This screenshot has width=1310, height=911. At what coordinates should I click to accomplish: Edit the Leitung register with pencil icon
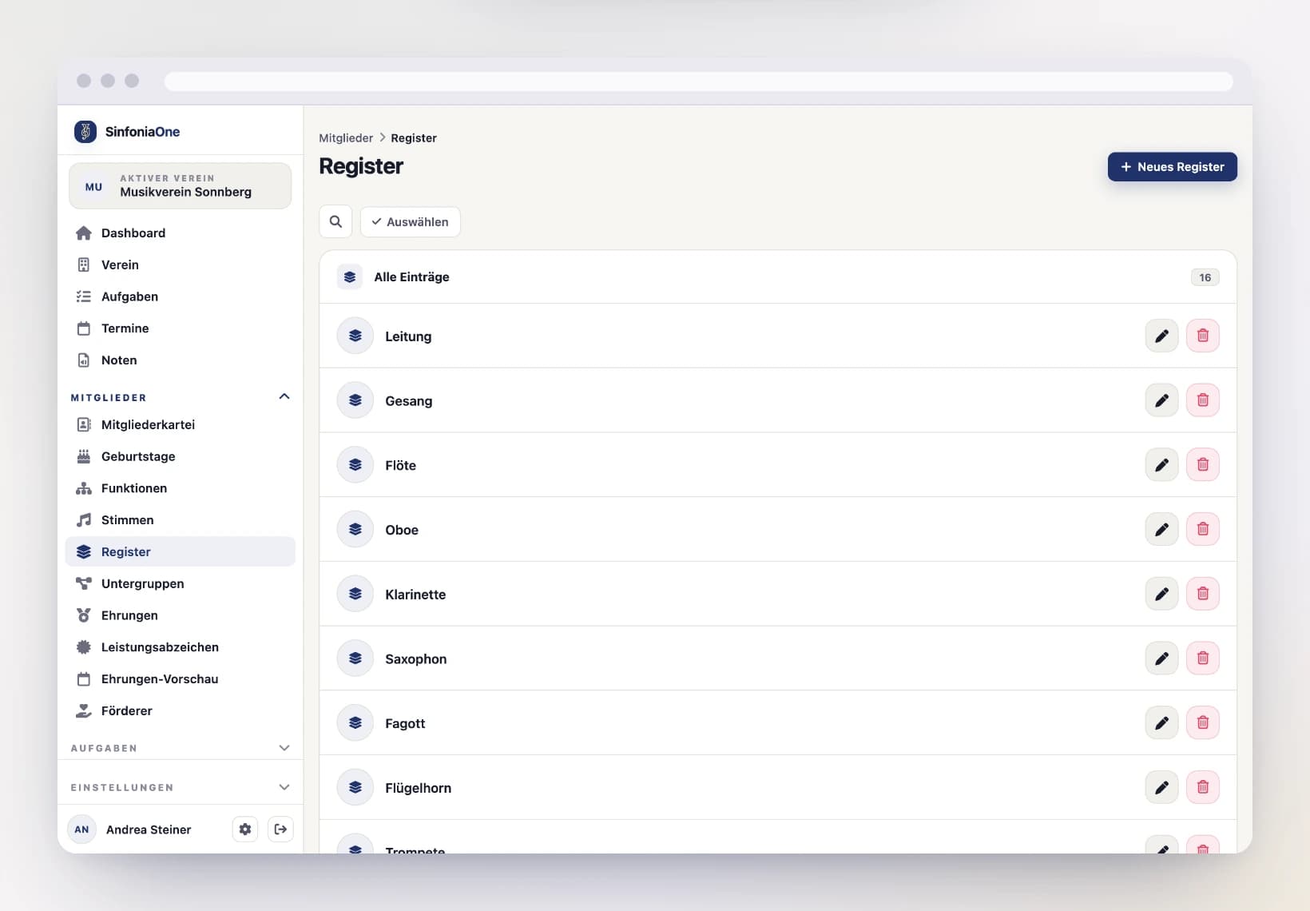tap(1161, 336)
